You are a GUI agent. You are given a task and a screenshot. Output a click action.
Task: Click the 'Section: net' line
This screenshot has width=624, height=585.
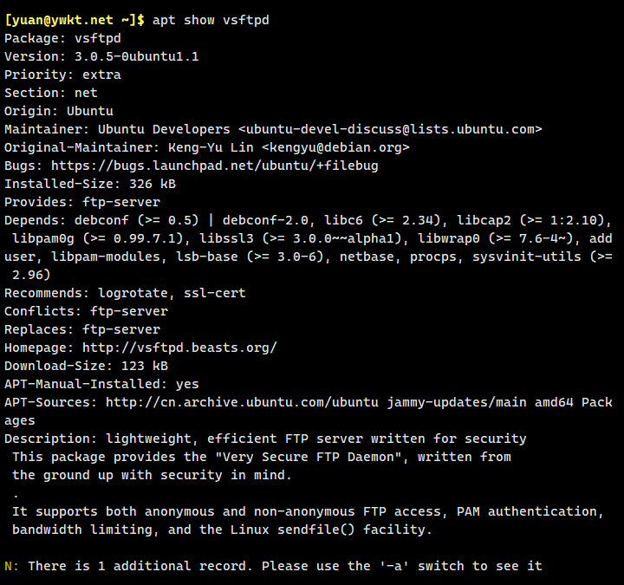(50, 93)
